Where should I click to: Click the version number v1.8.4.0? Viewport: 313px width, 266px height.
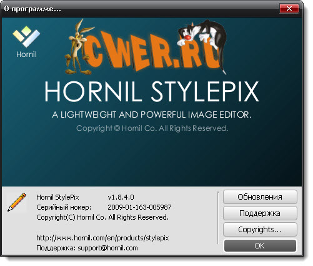(x=121, y=197)
